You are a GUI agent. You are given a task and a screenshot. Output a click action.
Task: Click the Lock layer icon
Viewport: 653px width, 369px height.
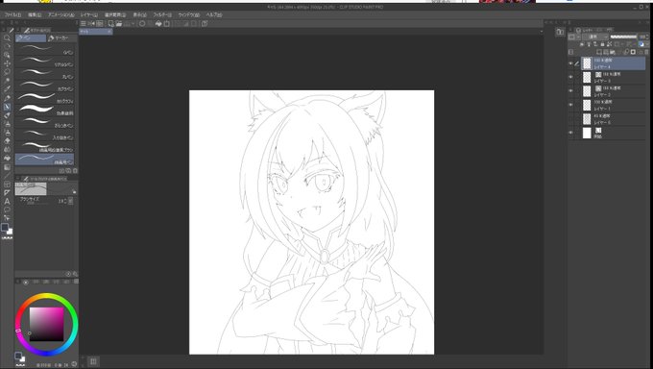[603, 44]
